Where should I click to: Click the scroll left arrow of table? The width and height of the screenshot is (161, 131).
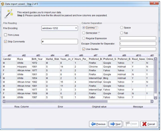tap(4, 101)
